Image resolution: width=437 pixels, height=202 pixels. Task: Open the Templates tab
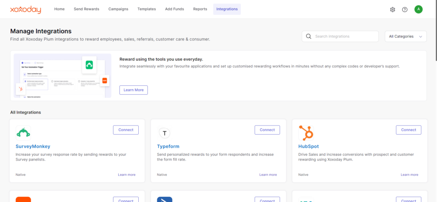[147, 9]
